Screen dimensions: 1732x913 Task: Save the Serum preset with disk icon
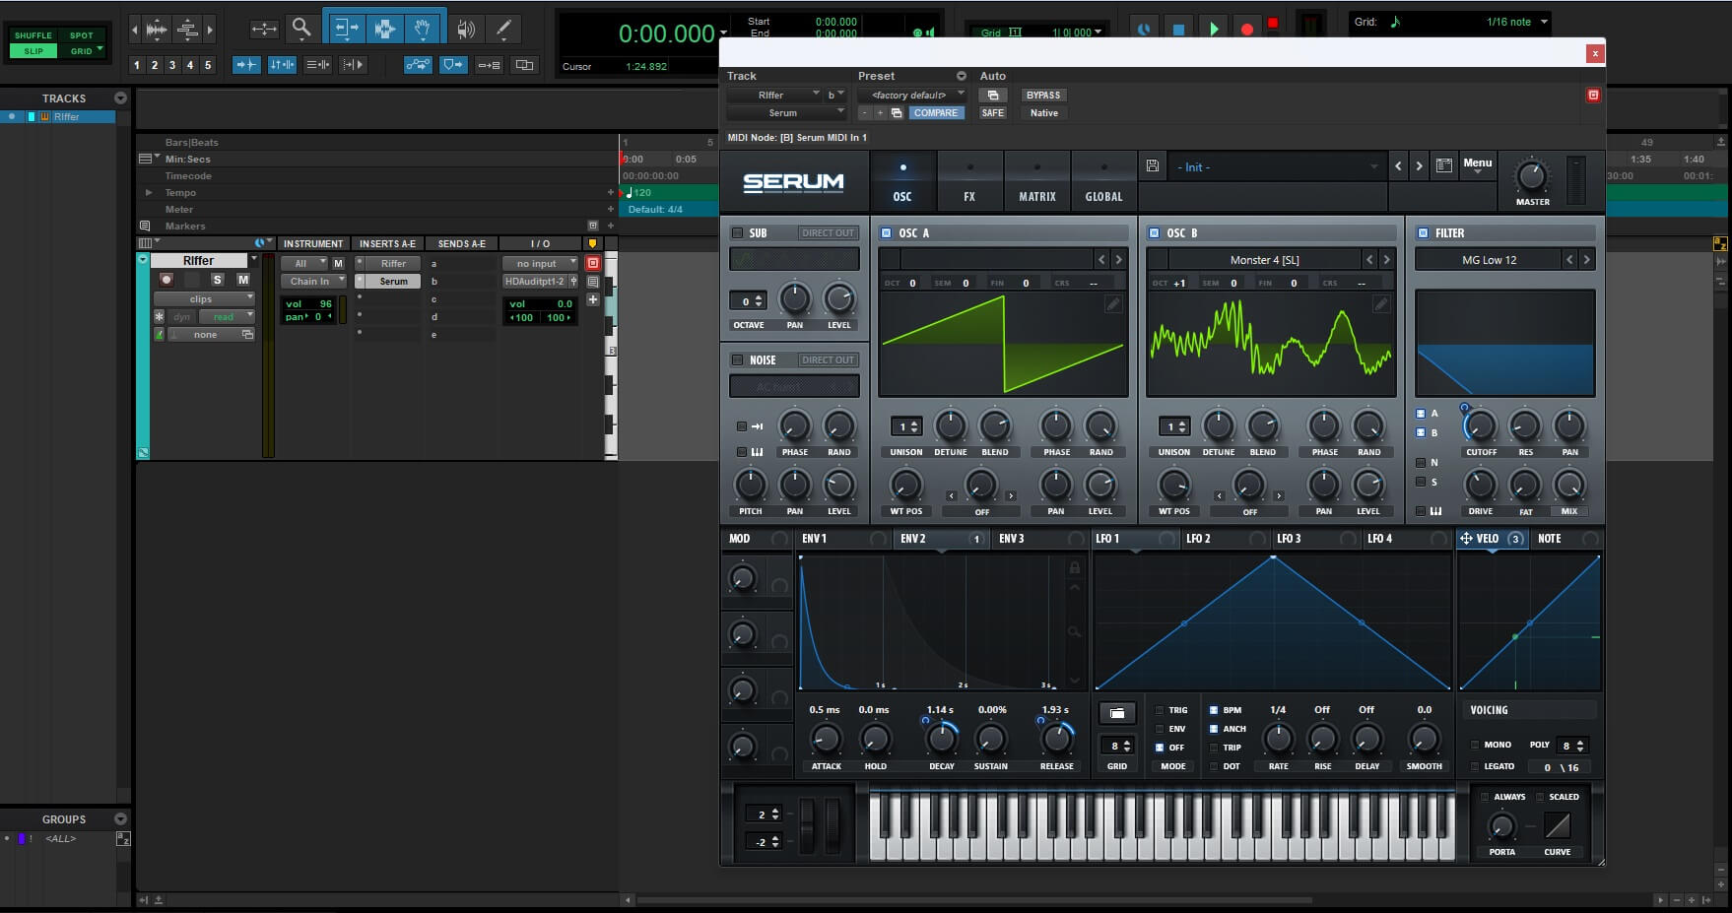(x=1152, y=166)
